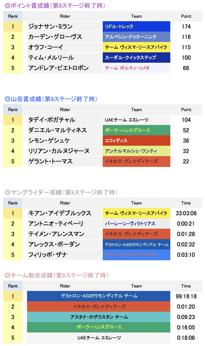The height and width of the screenshot is (346, 205).
Task: Click the mountain point value 36
Action: coord(186,141)
